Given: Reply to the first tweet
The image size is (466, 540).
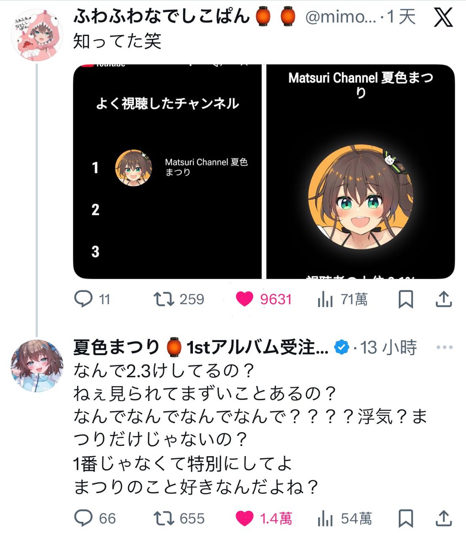Looking at the screenshot, I should click(x=84, y=299).
